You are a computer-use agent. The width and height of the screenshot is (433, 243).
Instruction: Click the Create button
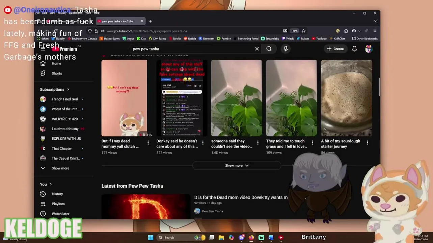click(335, 49)
